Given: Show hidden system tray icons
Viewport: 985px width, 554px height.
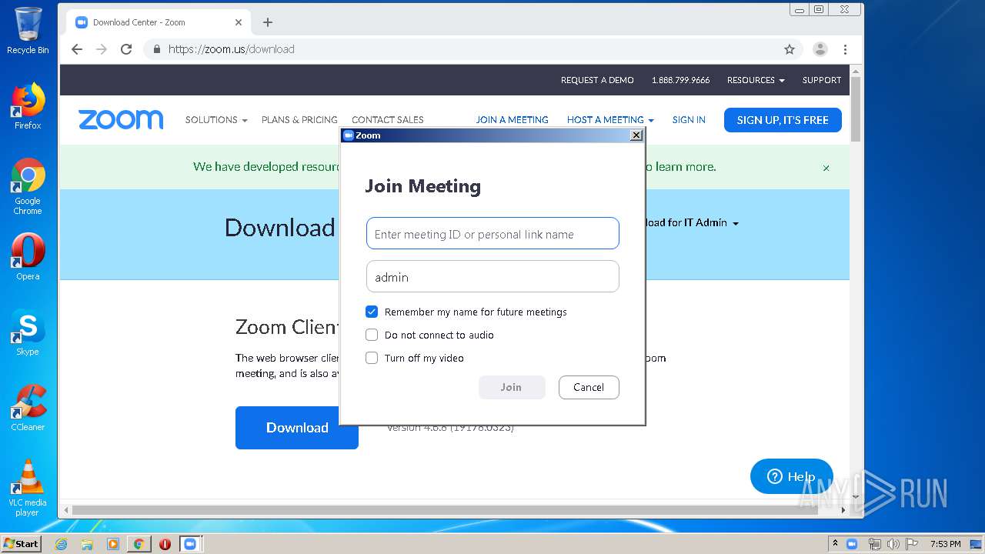Looking at the screenshot, I should click(835, 544).
